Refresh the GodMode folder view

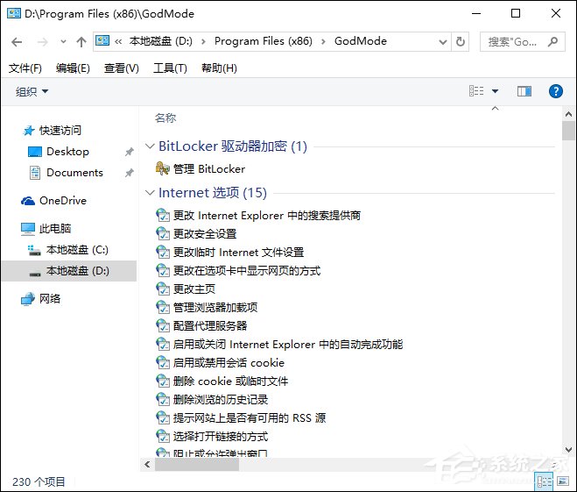460,41
